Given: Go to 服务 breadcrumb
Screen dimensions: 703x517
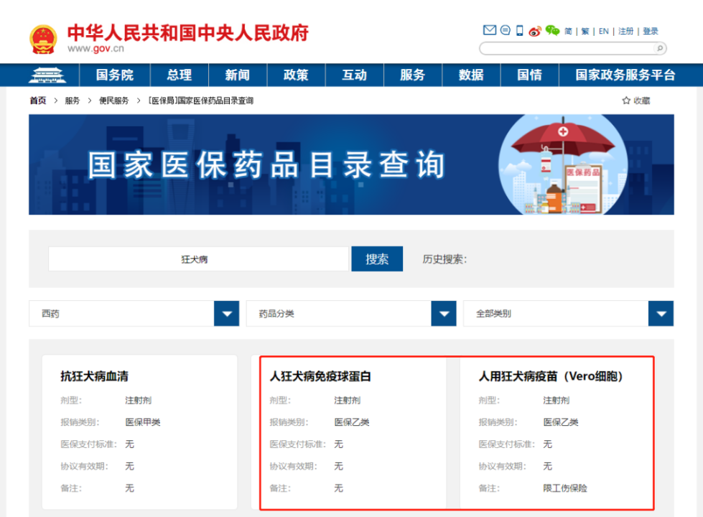Looking at the screenshot, I should tap(73, 101).
